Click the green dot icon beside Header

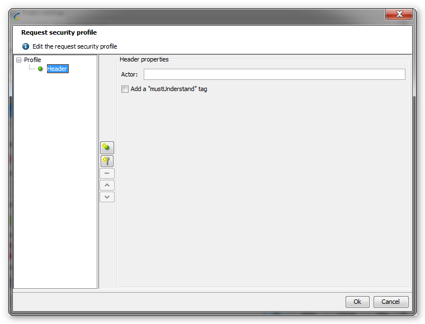(40, 69)
